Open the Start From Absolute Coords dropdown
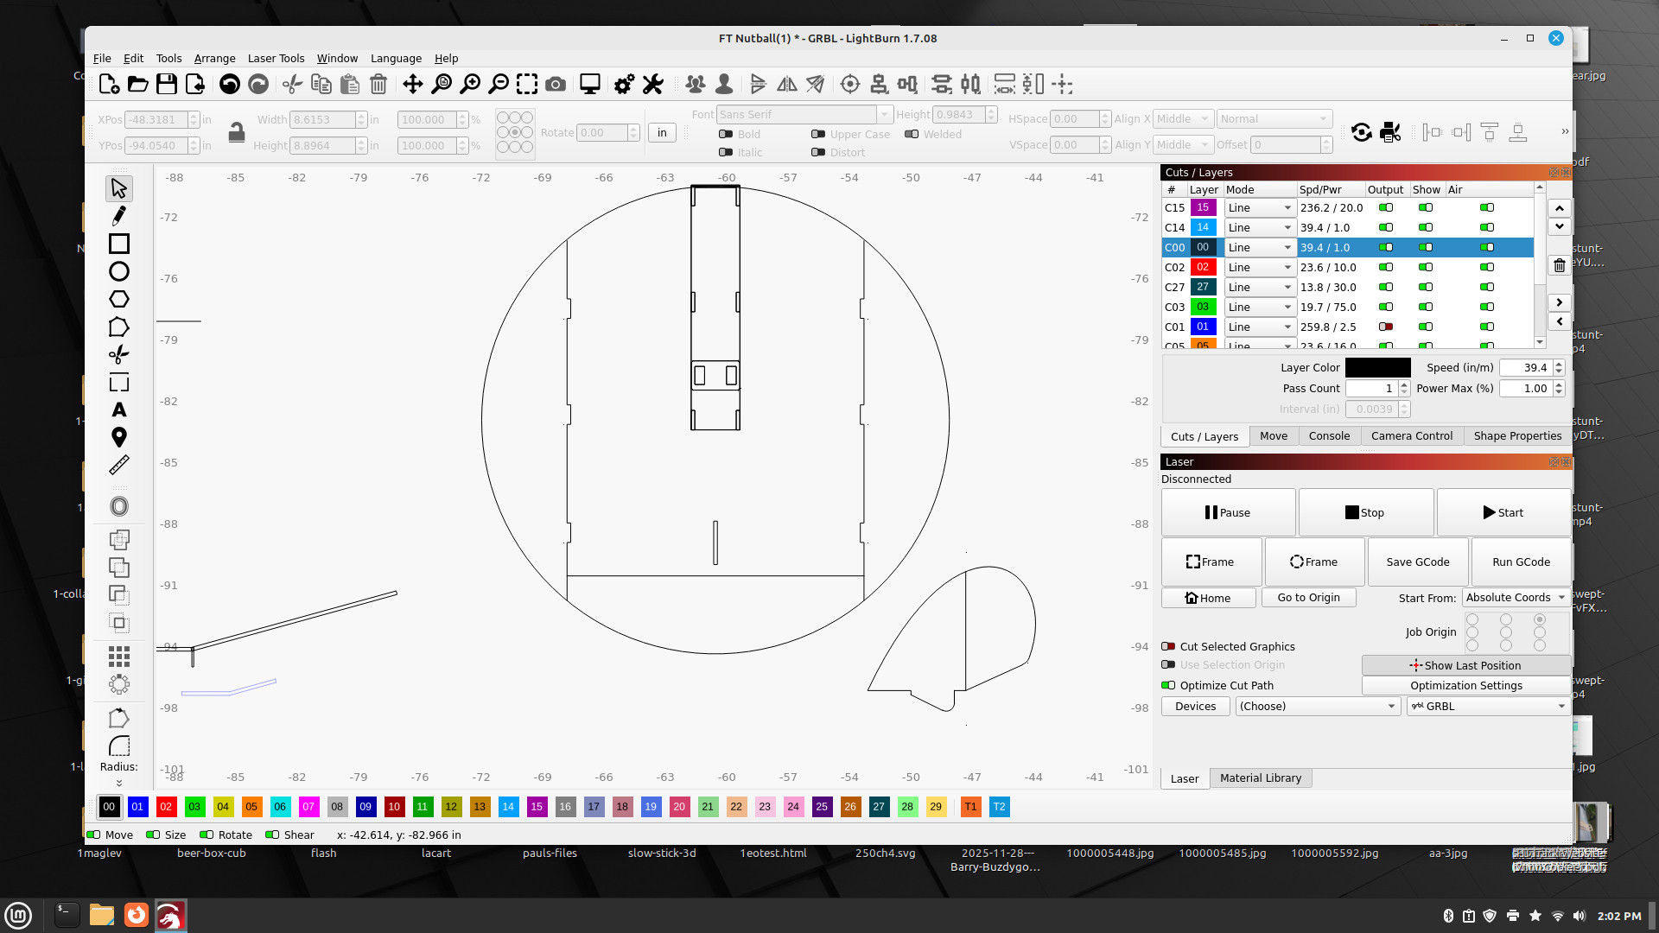Image resolution: width=1659 pixels, height=933 pixels. point(1516,597)
